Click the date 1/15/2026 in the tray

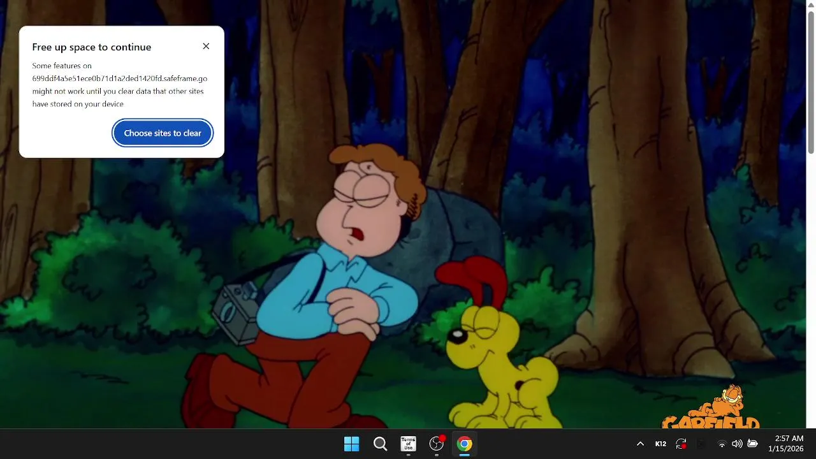click(785, 449)
